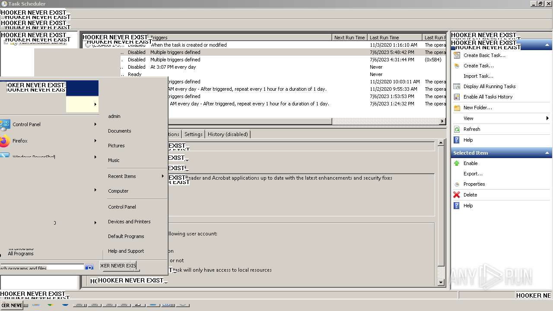Select Import Task in Actions pane
553x311 pixels.
[x=478, y=76]
